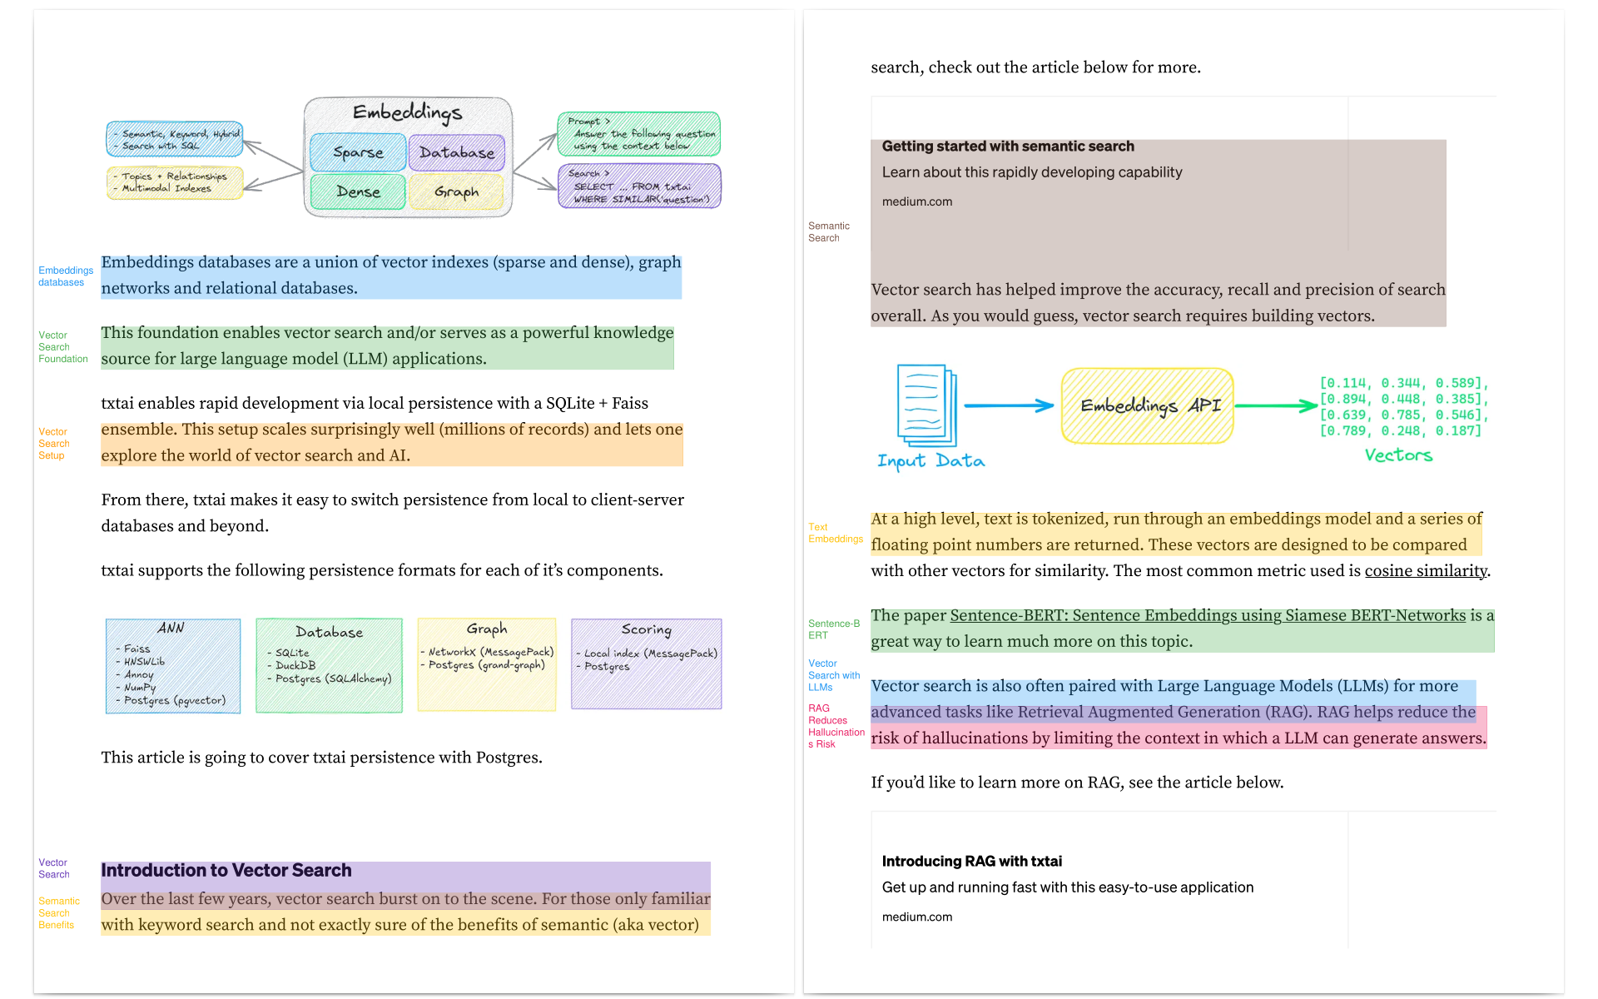
Task: Select the Text Embeddings annotation label
Action: coord(835,533)
